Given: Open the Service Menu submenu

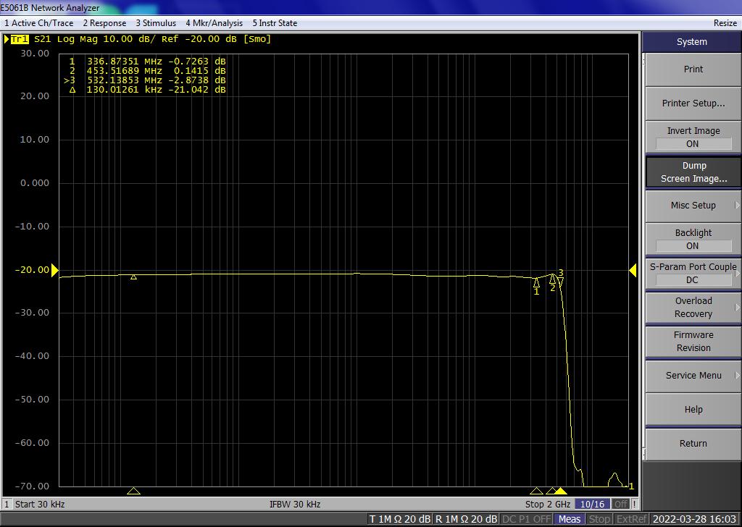Looking at the screenshot, I should click(x=693, y=376).
